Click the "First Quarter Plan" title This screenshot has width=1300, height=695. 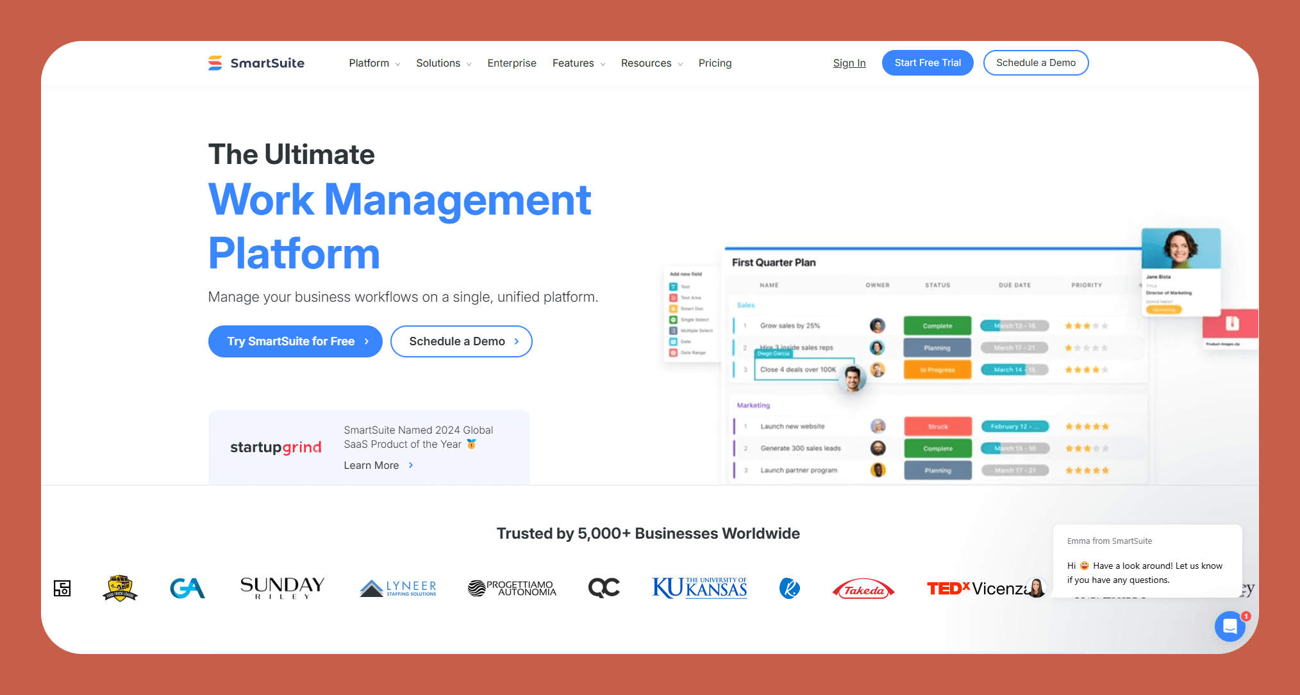774,263
